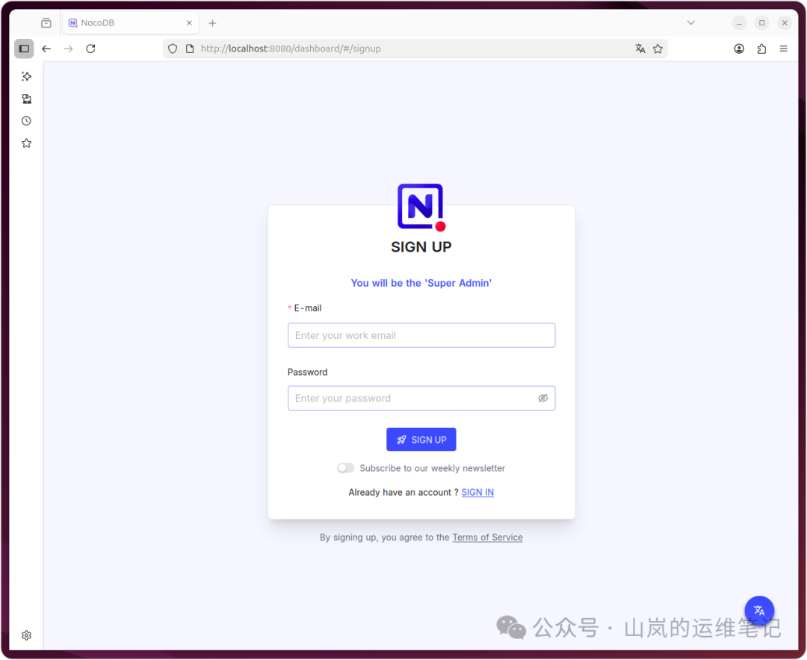Click the extensions puzzle piece icon
Image resolution: width=807 pixels, height=660 pixels.
pos(761,48)
